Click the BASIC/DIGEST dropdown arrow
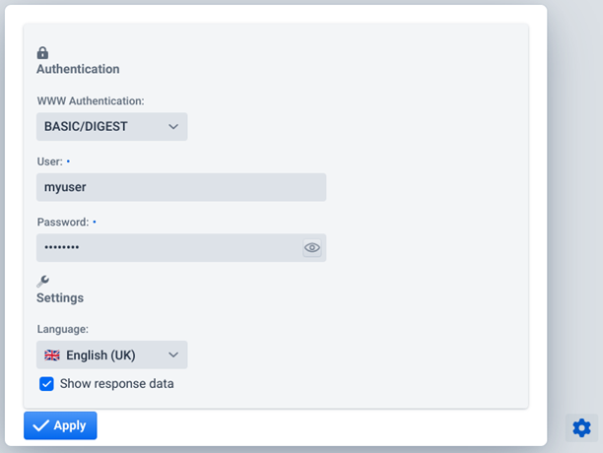603x453 pixels. [173, 126]
